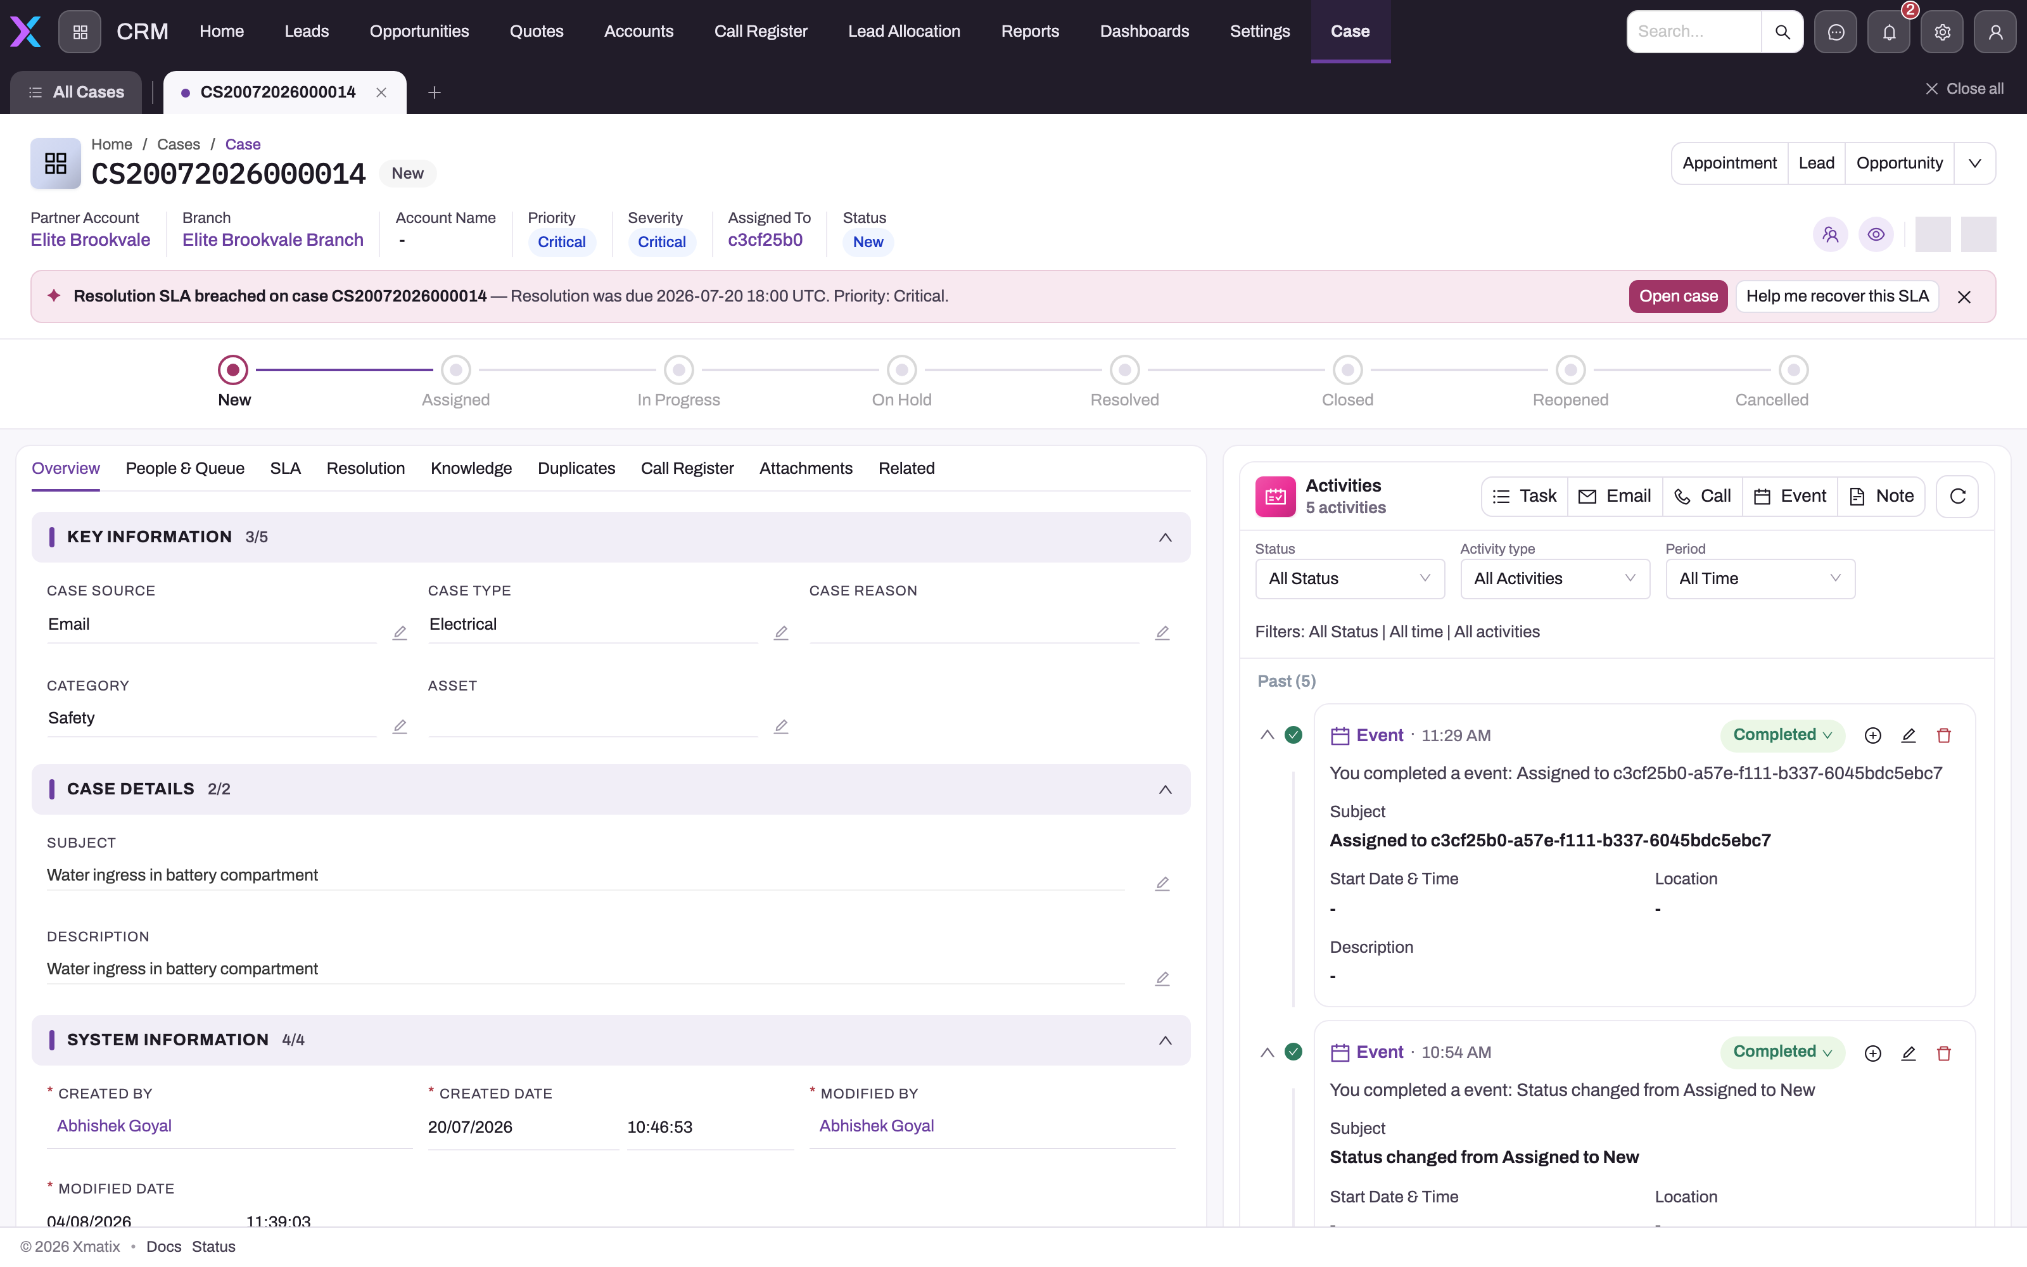Open the notifications bell

point(1889,32)
